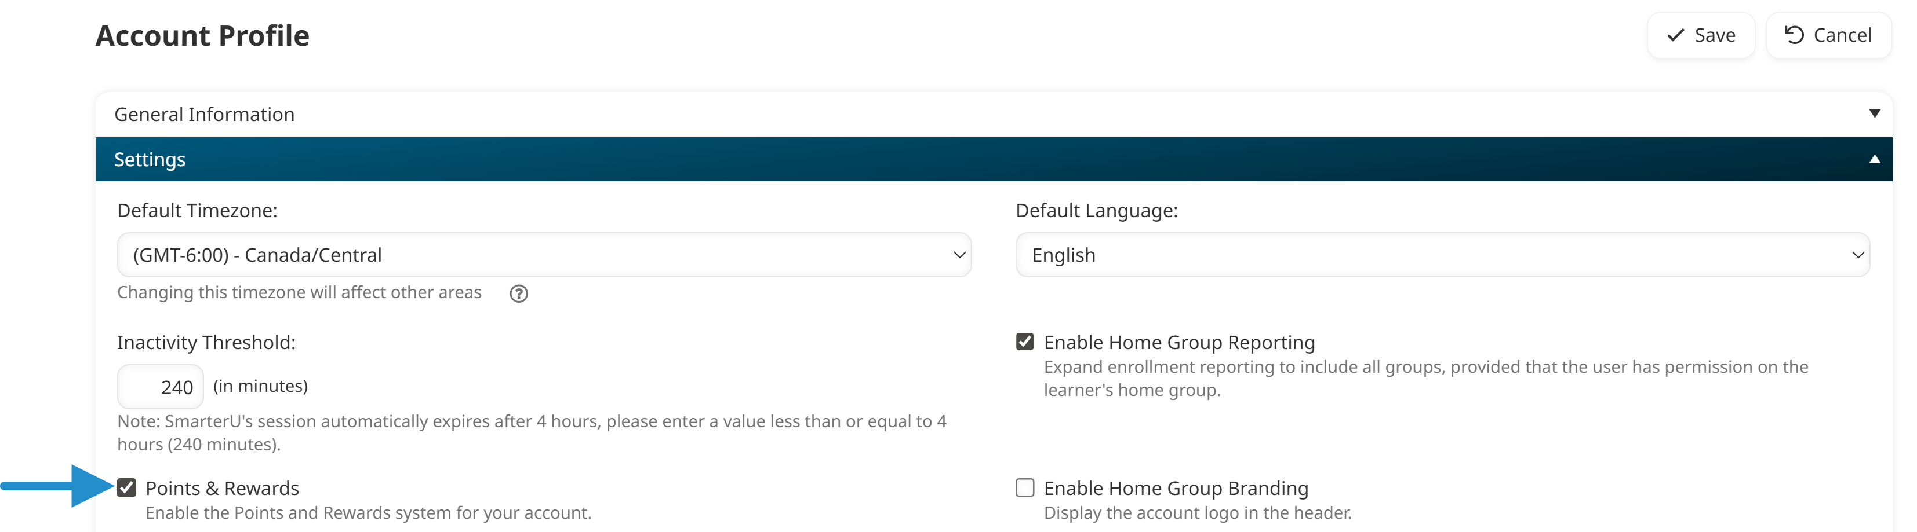Image resolution: width=1917 pixels, height=532 pixels.
Task: Check Enable Home Group Branding checkbox
Action: click(x=1025, y=487)
